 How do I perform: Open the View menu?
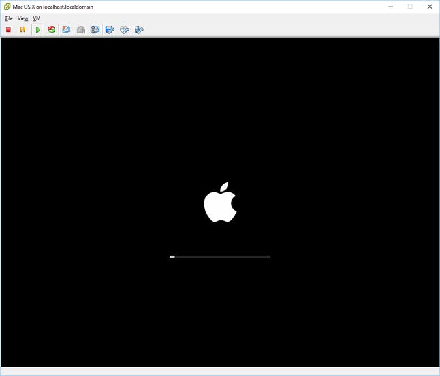(23, 18)
